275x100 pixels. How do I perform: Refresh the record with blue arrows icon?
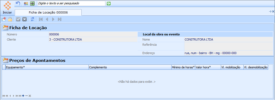click(x=32, y=19)
